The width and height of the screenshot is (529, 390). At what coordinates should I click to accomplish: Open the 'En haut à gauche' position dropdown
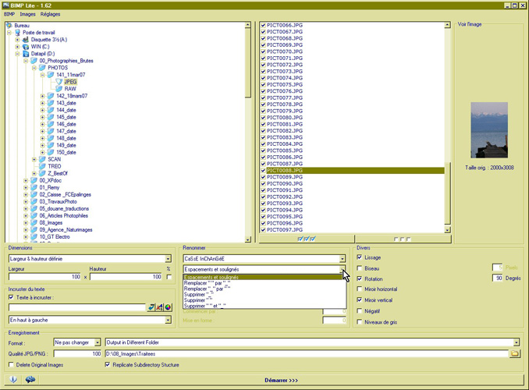coord(89,319)
